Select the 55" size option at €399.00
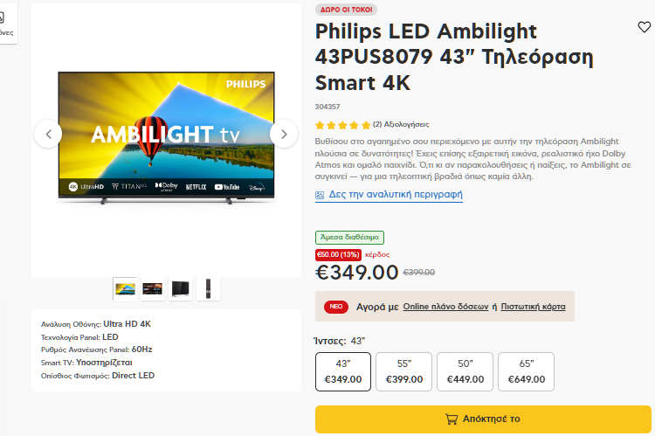The image size is (655, 436). click(404, 371)
